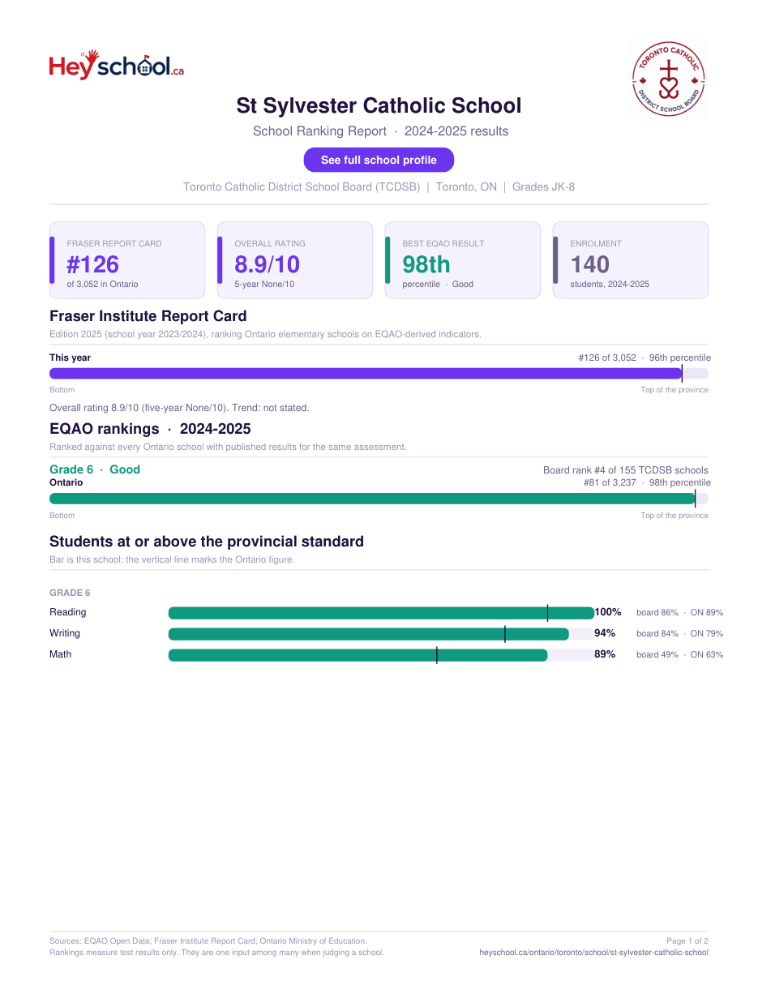The height and width of the screenshot is (981, 758).
Task: Click the Sources line in the footer
Action: [x=208, y=941]
